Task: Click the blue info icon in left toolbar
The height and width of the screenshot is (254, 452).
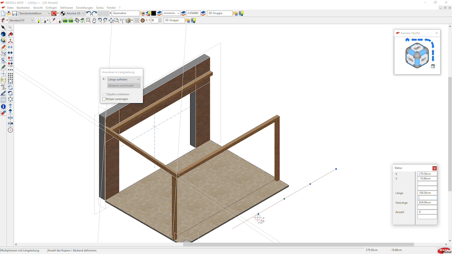Action: [x=3, y=106]
